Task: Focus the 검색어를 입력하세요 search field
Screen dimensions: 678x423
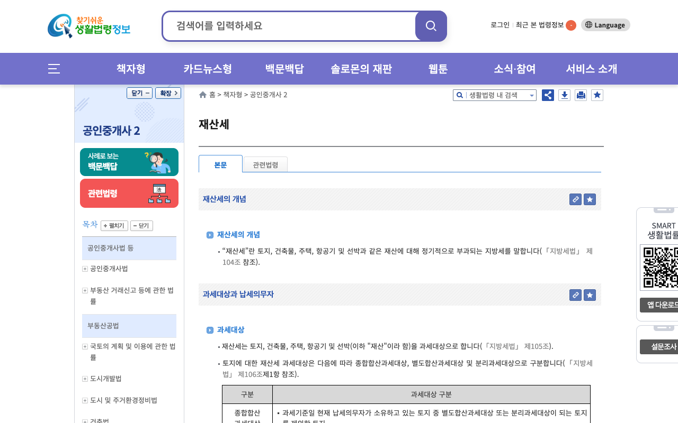Action: click(289, 26)
